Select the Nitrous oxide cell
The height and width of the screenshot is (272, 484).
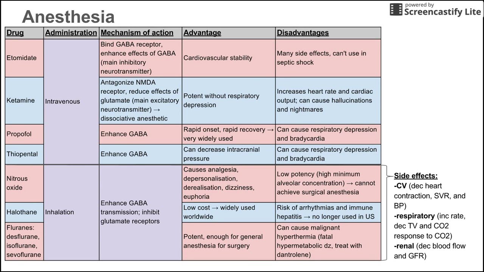17,183
